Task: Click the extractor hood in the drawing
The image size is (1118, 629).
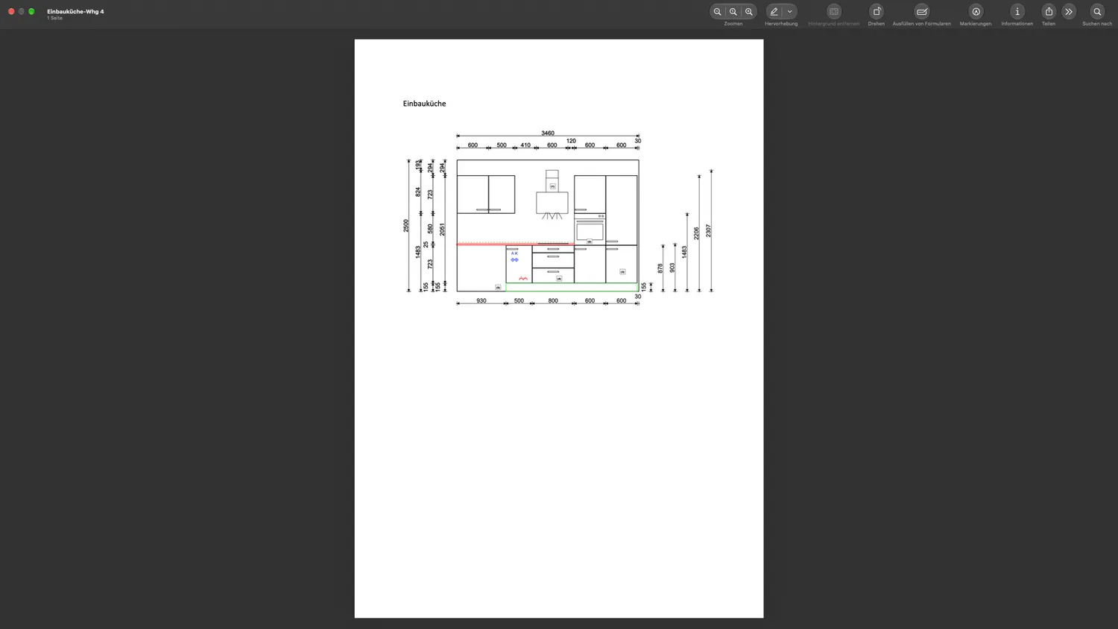Action: [x=552, y=195]
